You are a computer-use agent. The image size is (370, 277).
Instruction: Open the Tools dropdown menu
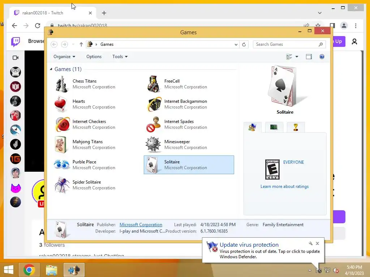120,57
